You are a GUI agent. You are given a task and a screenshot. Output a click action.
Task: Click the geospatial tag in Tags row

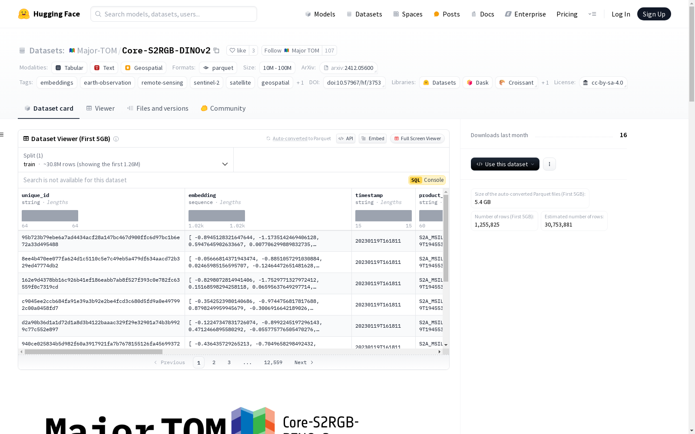point(275,82)
